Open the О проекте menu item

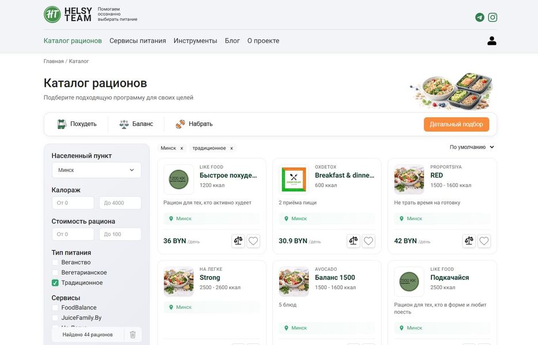coord(263,41)
